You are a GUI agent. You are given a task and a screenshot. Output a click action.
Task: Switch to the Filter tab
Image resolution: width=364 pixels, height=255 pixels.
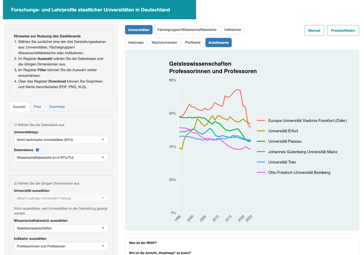pyautogui.click(x=37, y=107)
